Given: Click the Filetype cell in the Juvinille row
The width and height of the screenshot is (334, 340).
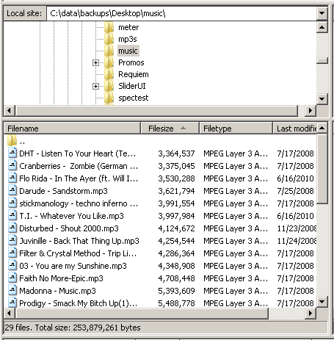Looking at the screenshot, I should coord(236,241).
